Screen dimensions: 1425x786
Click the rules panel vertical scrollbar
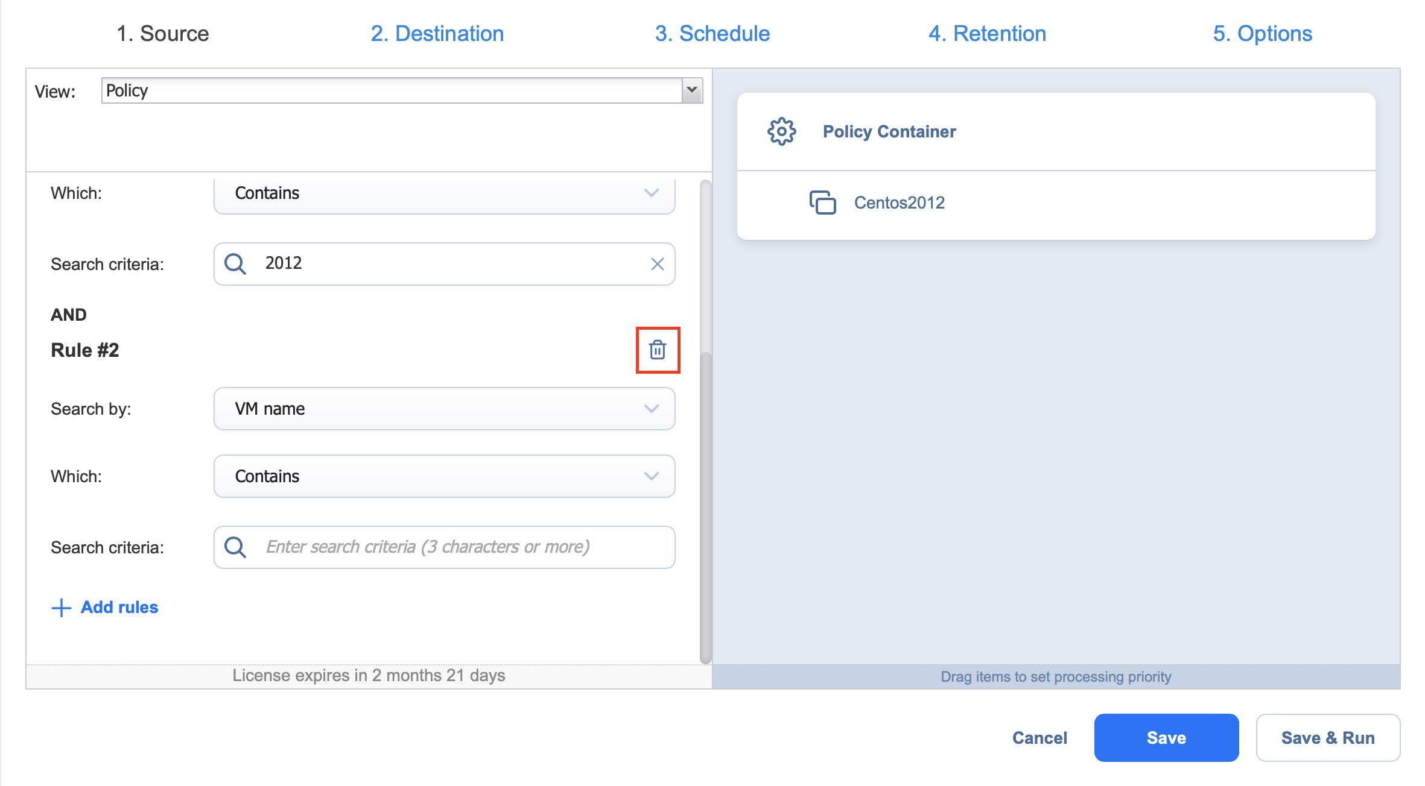coord(705,506)
